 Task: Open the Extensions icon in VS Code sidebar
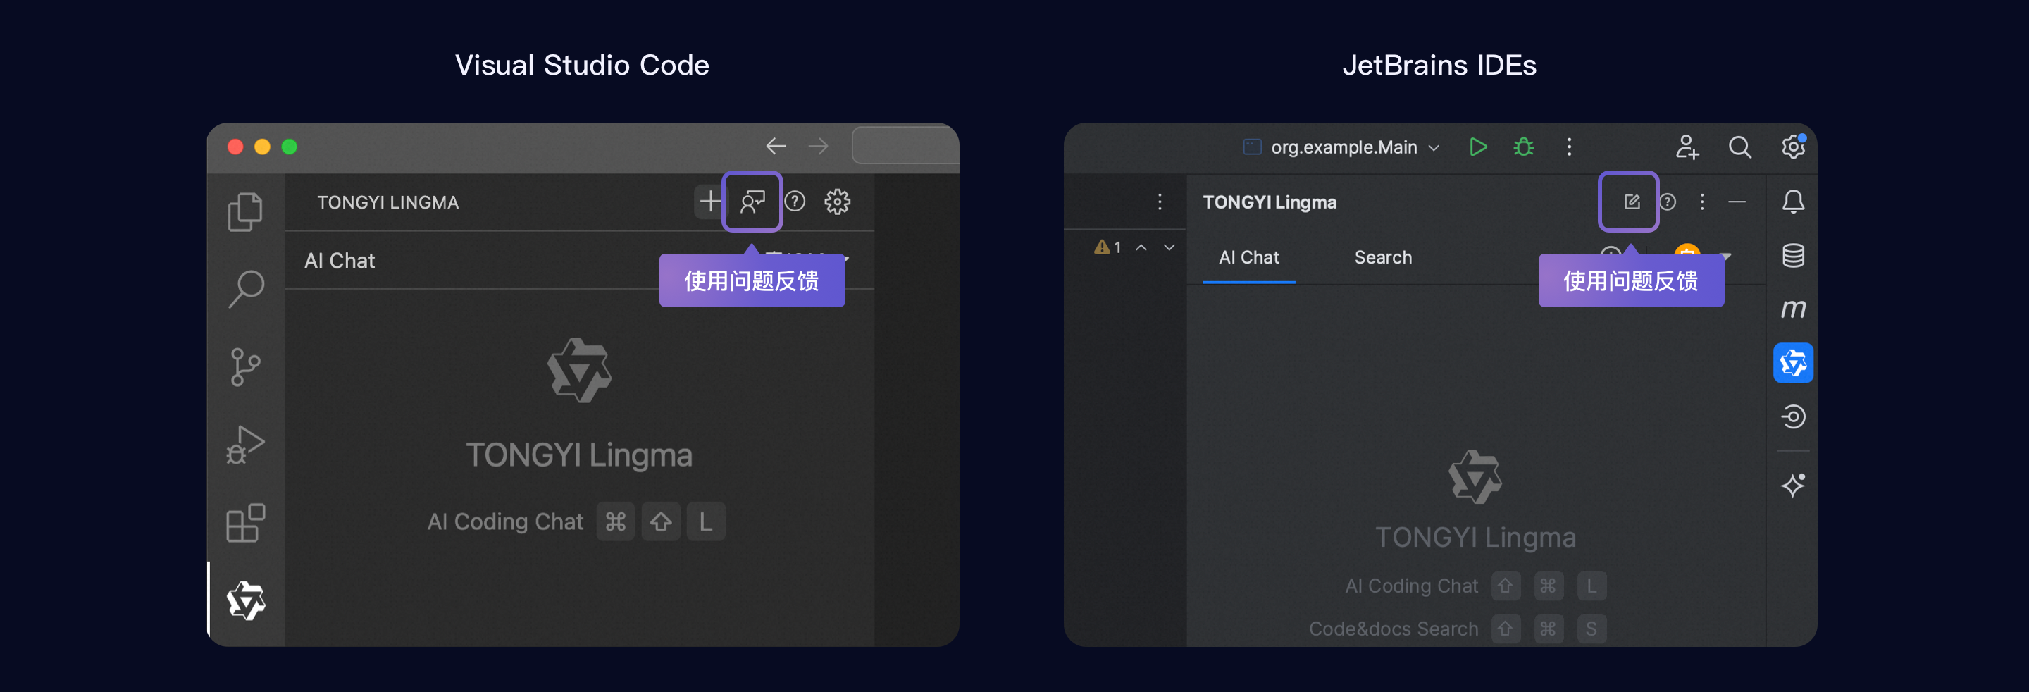[x=245, y=523]
